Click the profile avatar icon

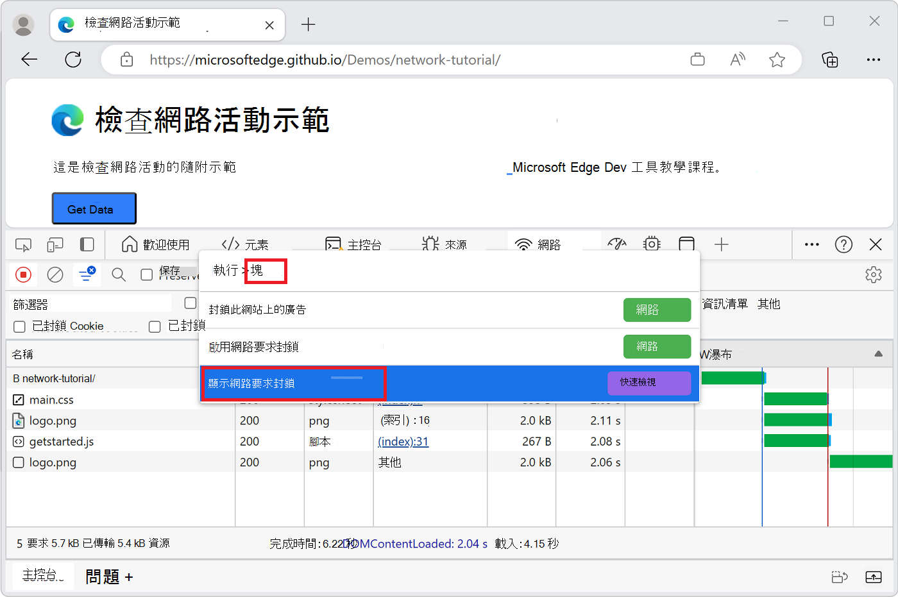pyautogui.click(x=24, y=24)
